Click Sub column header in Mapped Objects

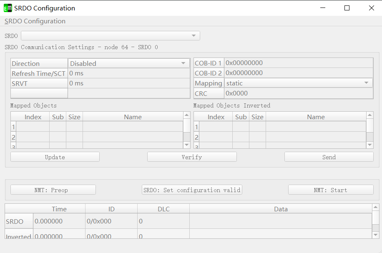pos(58,117)
